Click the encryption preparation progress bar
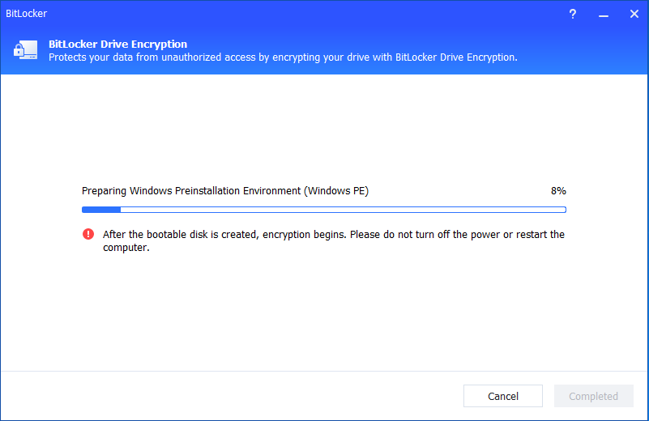Image resolution: width=649 pixels, height=421 pixels. [x=323, y=210]
